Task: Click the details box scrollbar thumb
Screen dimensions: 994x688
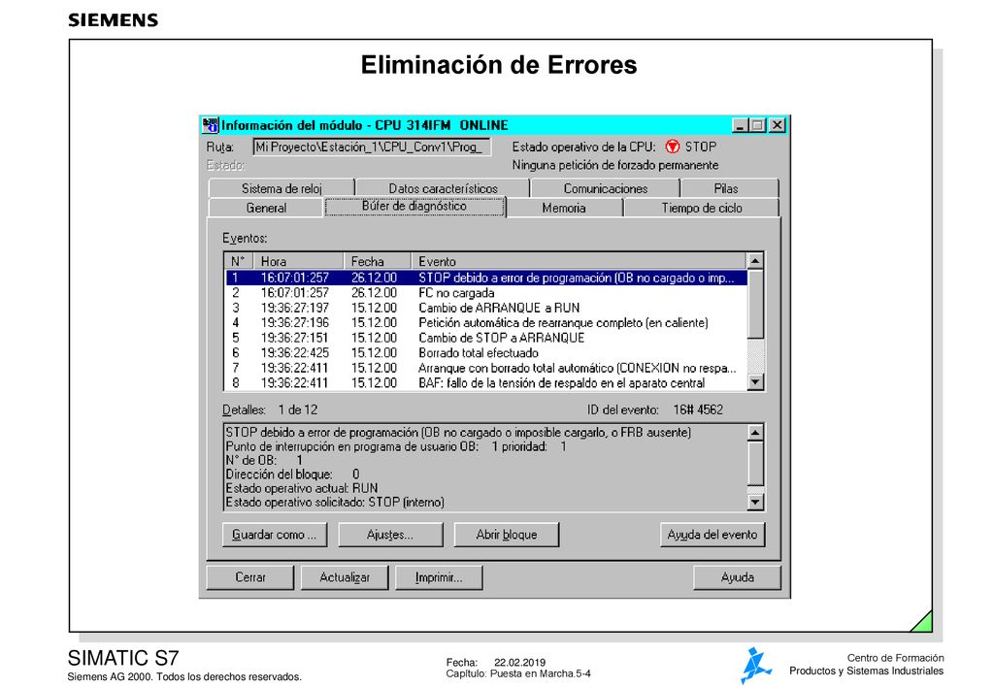Action: point(755,463)
